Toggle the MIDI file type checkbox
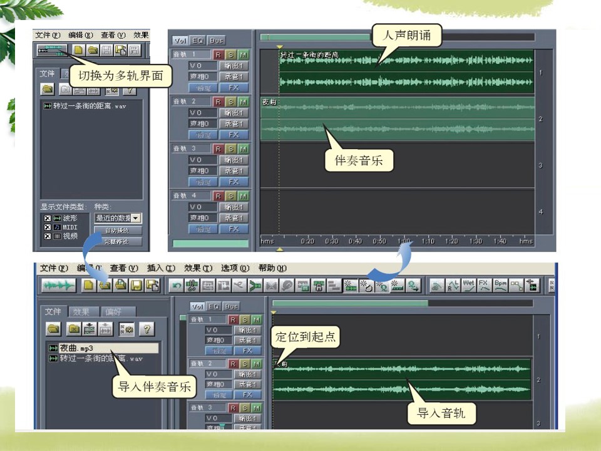Viewport: 601px width, 451px height. click(x=47, y=227)
